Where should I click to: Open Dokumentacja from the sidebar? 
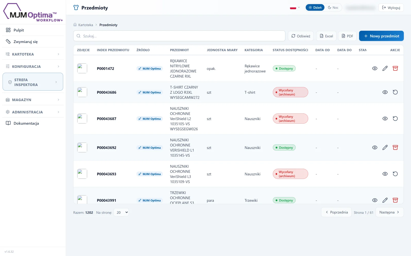[x=33, y=123]
